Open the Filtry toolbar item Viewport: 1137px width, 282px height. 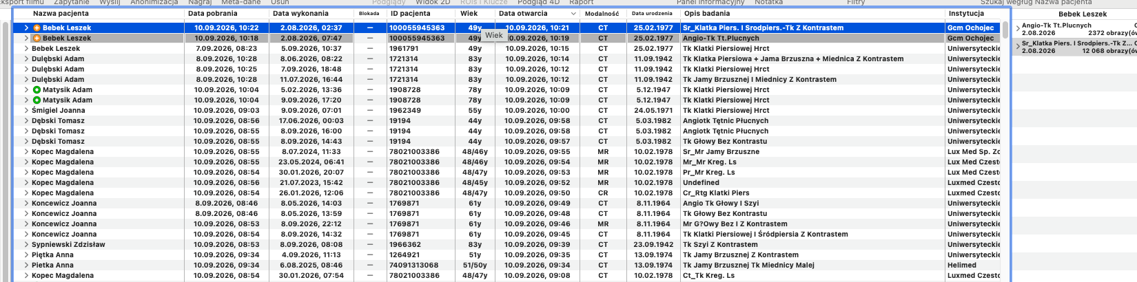coord(856,3)
